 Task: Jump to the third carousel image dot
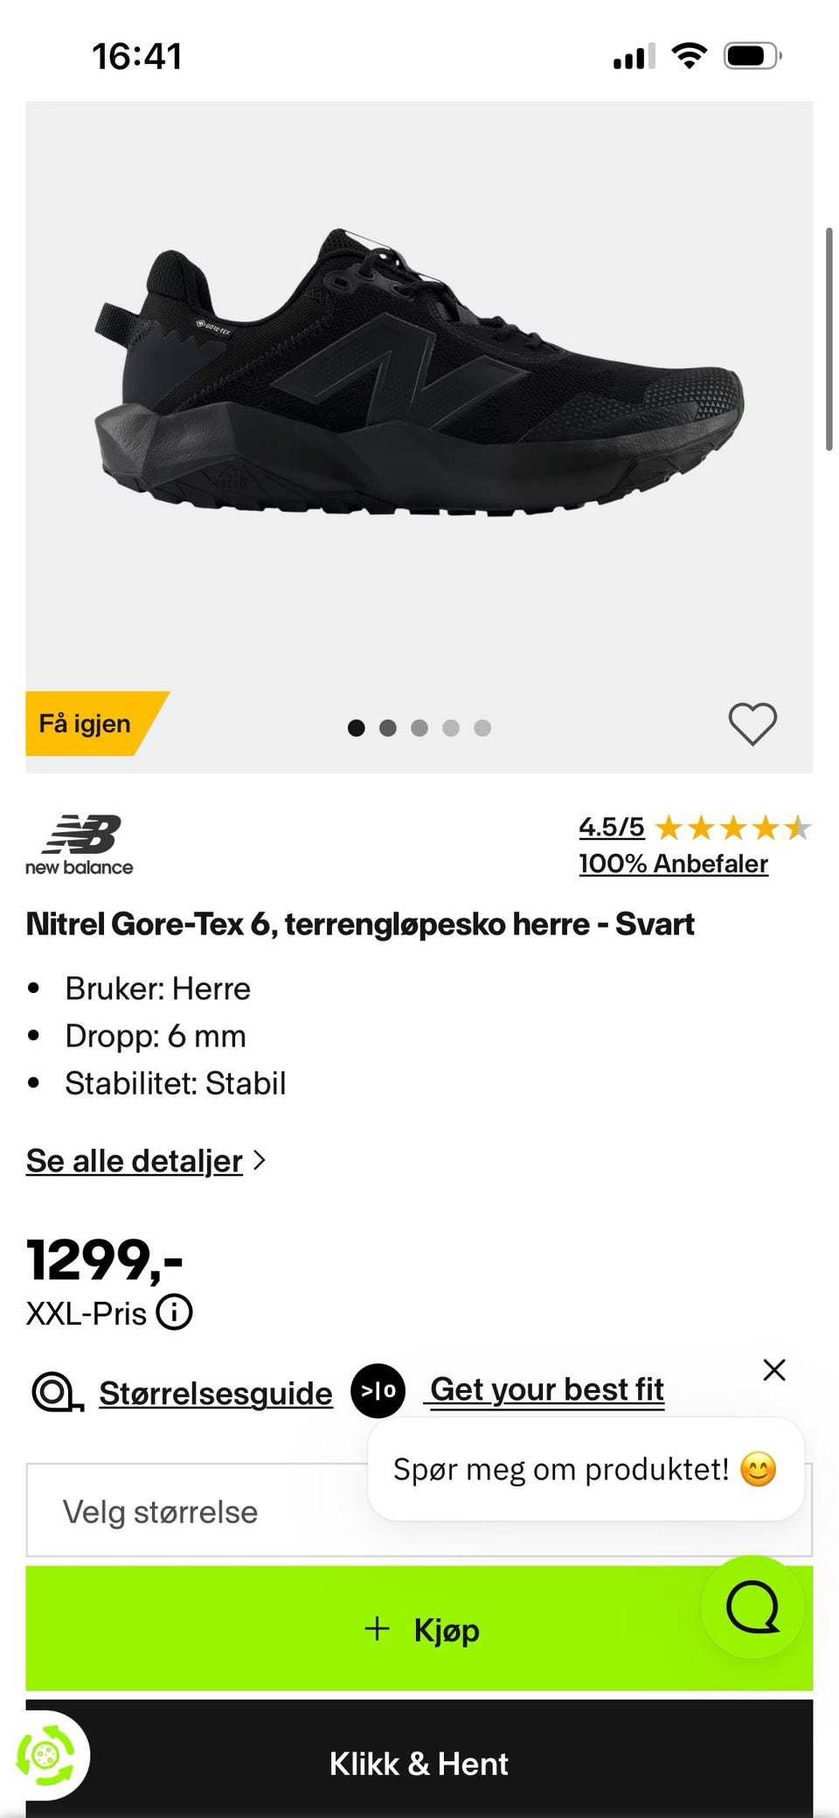419,728
